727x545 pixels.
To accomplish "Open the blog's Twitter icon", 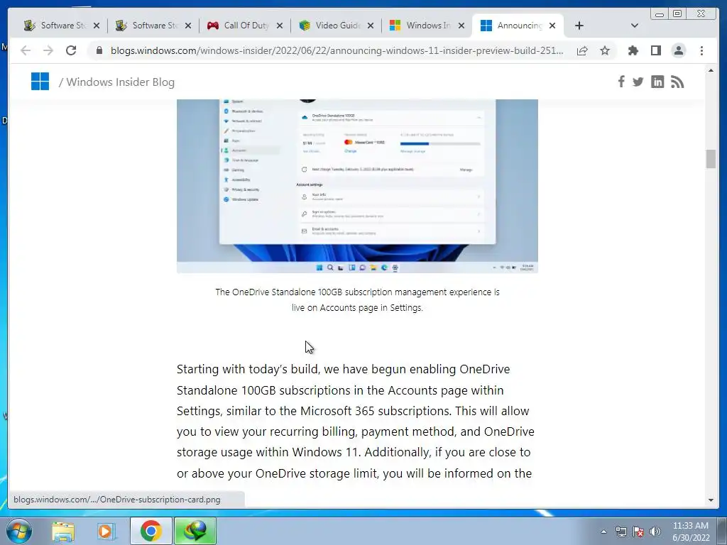I will 638,82.
